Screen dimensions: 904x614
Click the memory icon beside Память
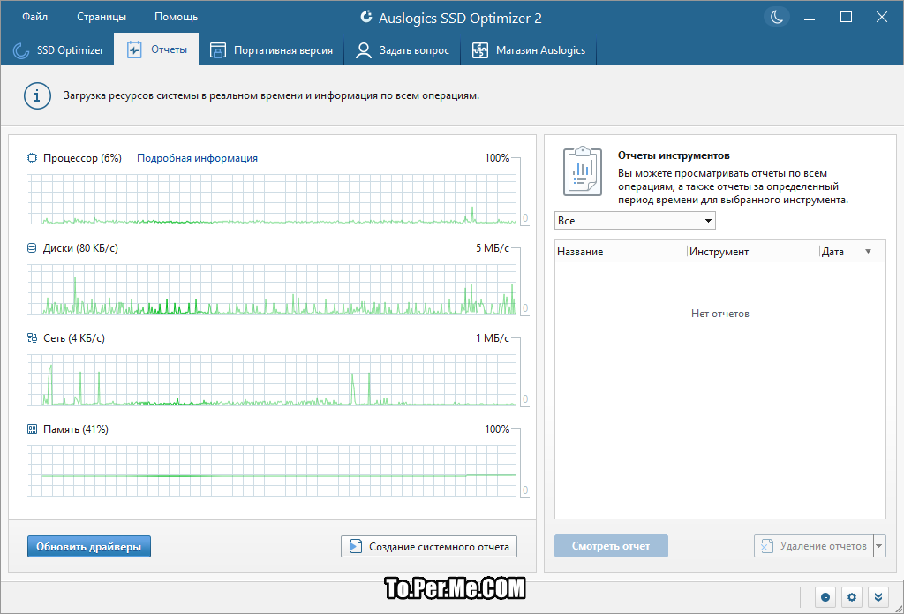point(33,429)
